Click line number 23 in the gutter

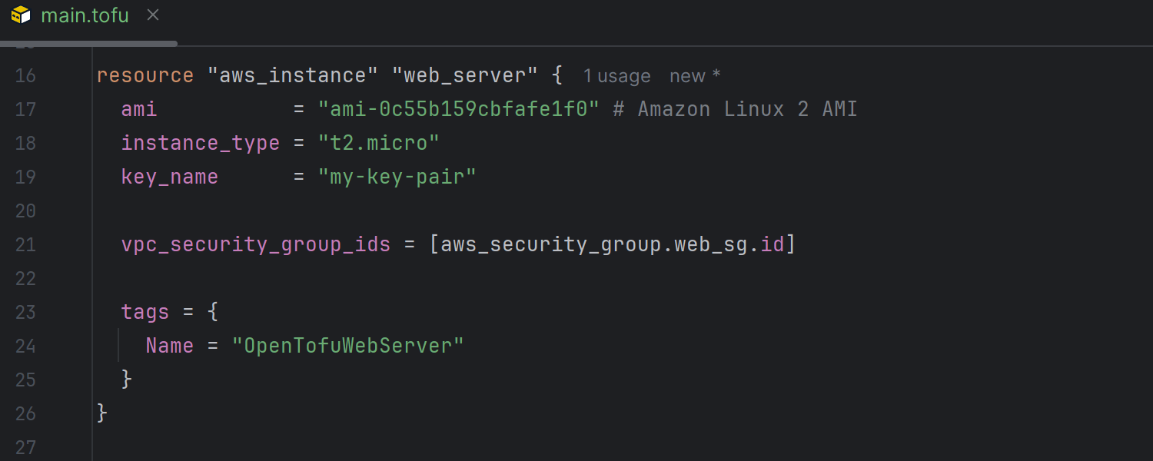click(x=25, y=312)
